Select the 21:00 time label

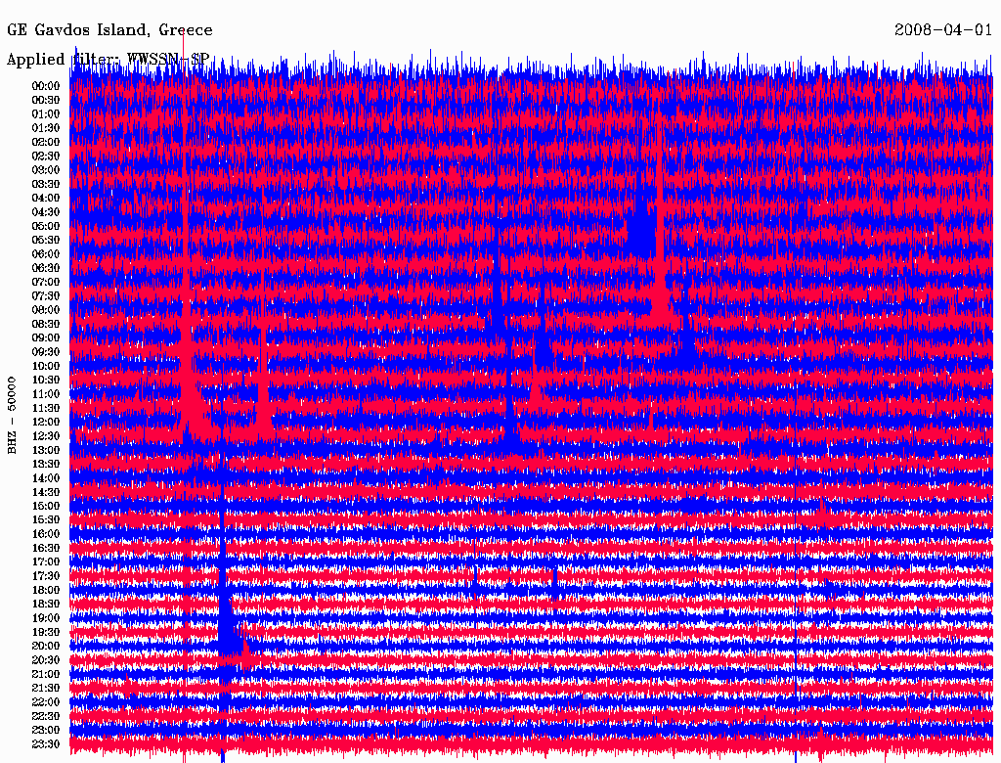pyautogui.click(x=46, y=674)
